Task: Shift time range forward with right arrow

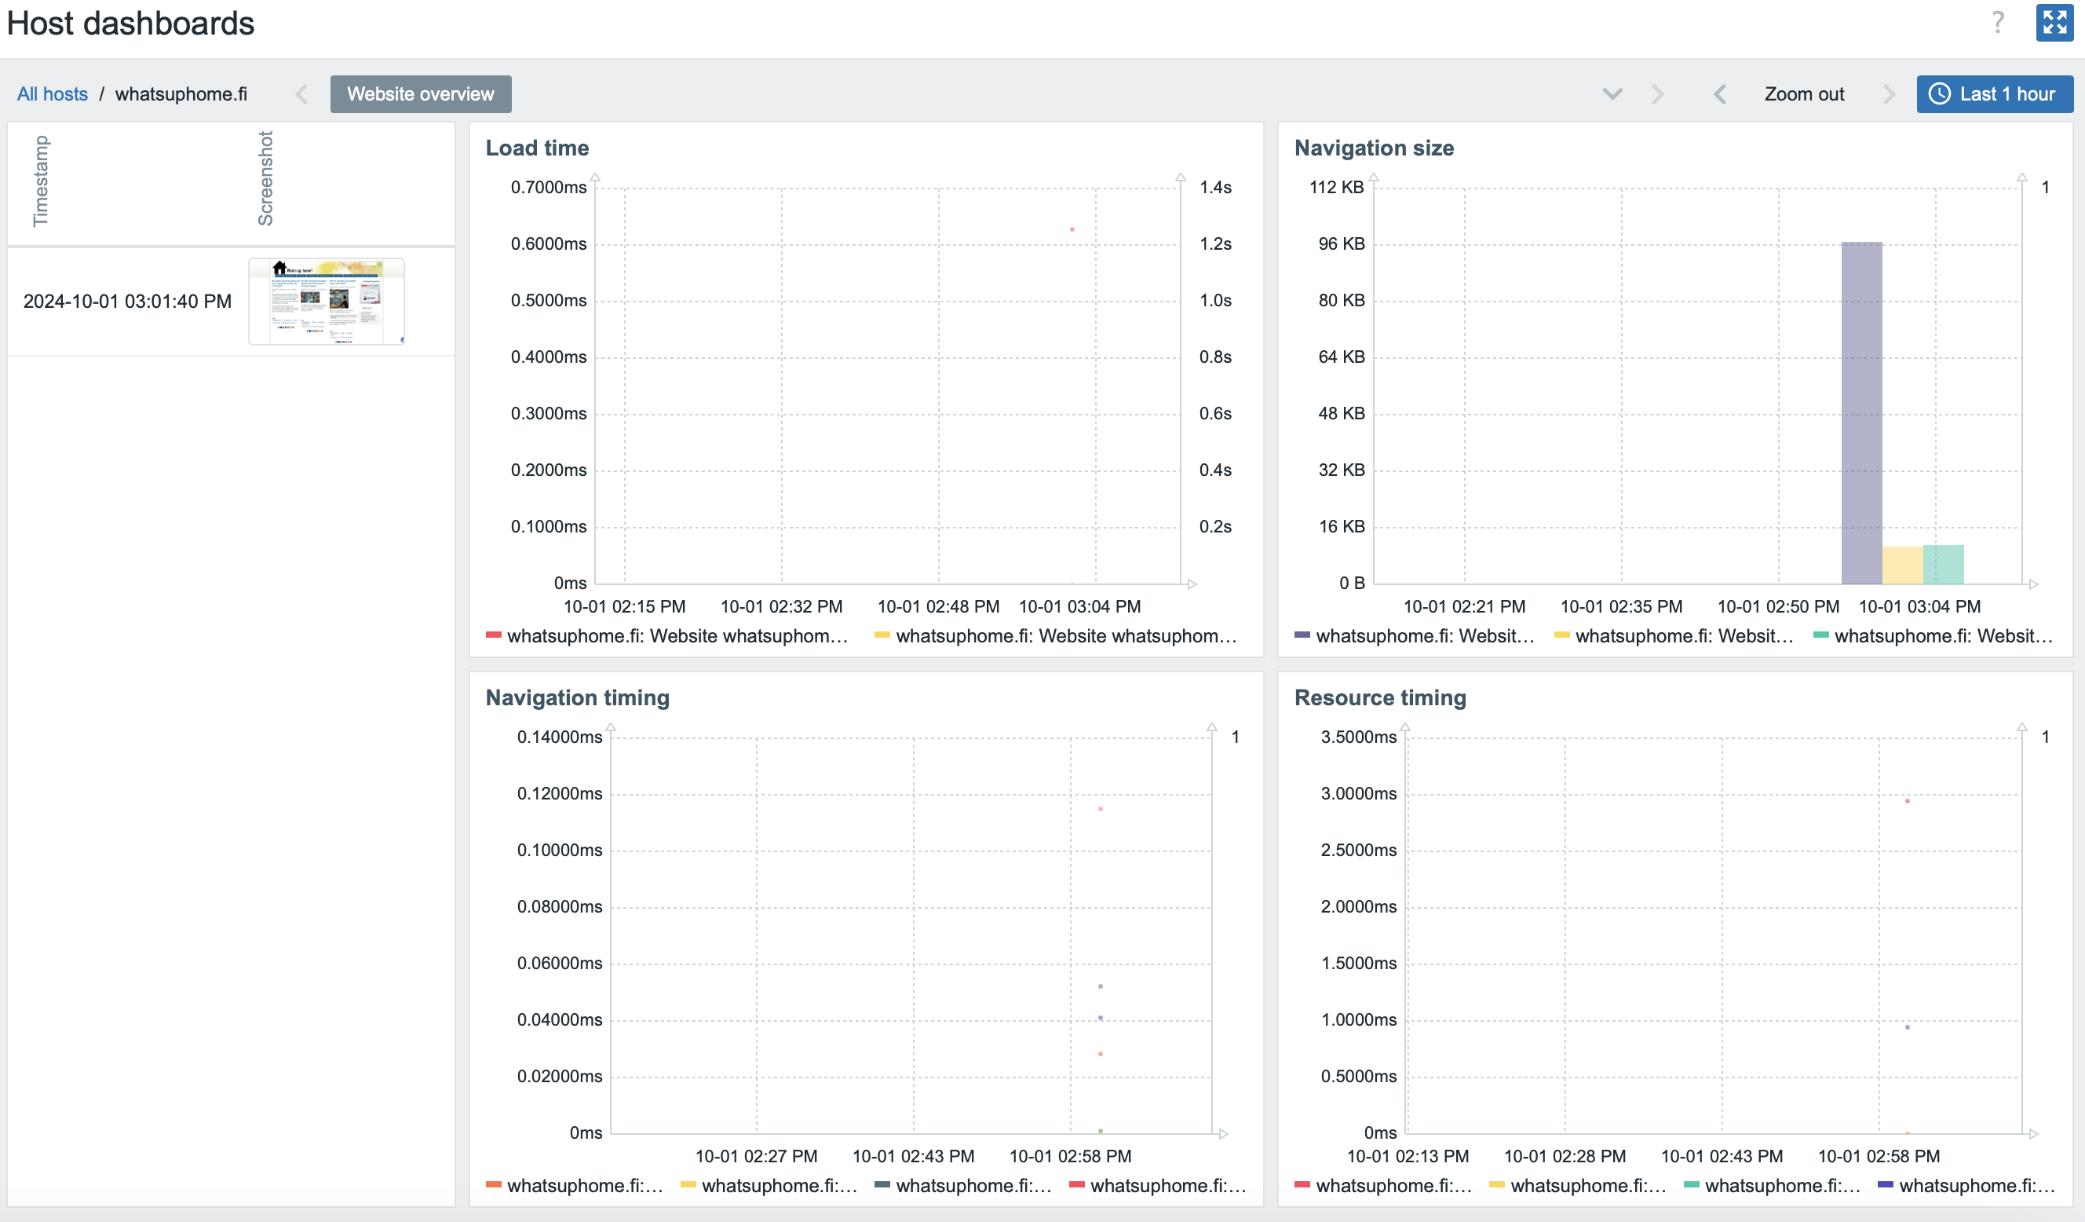Action: pyautogui.click(x=1889, y=93)
